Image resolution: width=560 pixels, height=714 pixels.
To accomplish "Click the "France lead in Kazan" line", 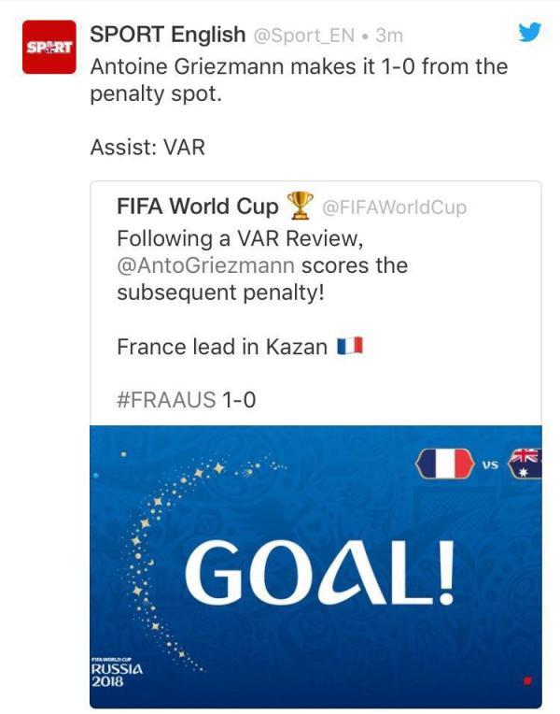I will tap(221, 348).
